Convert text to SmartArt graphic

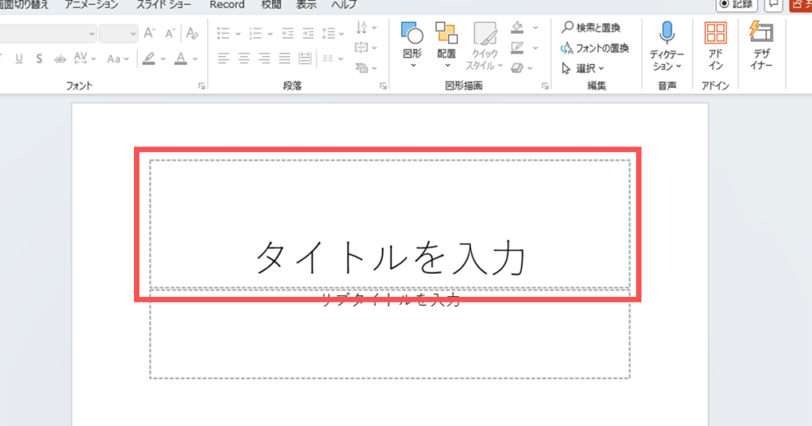[x=366, y=68]
